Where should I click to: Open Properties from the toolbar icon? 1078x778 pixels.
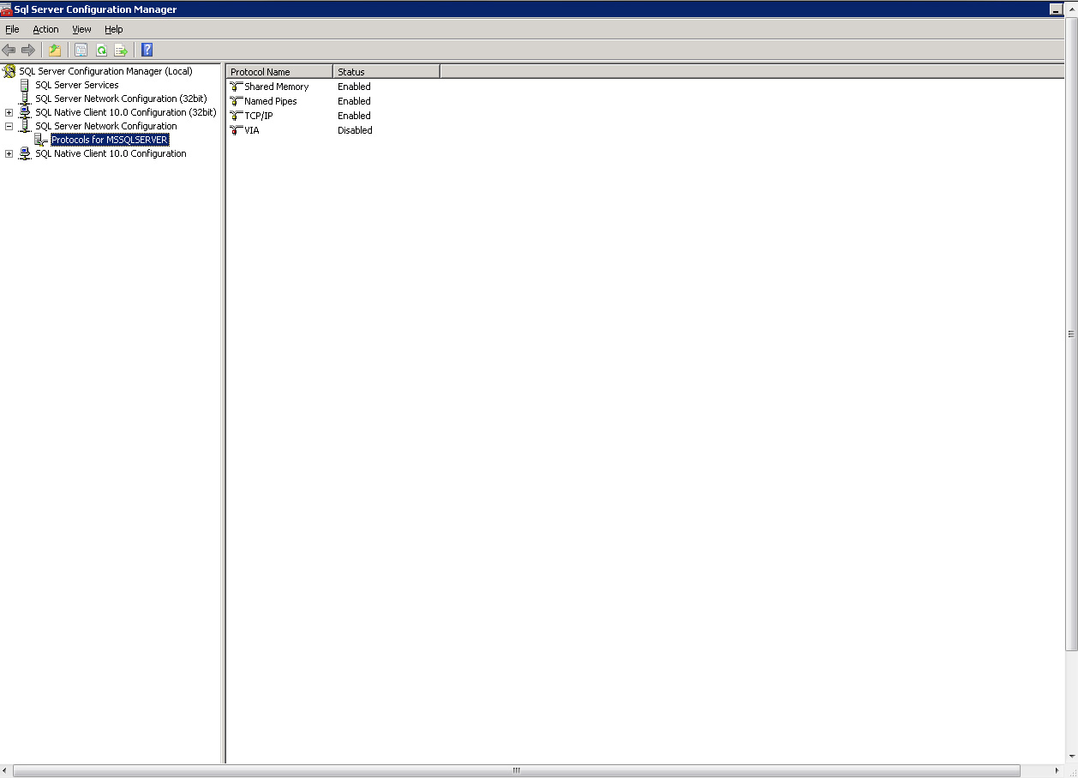pos(81,50)
